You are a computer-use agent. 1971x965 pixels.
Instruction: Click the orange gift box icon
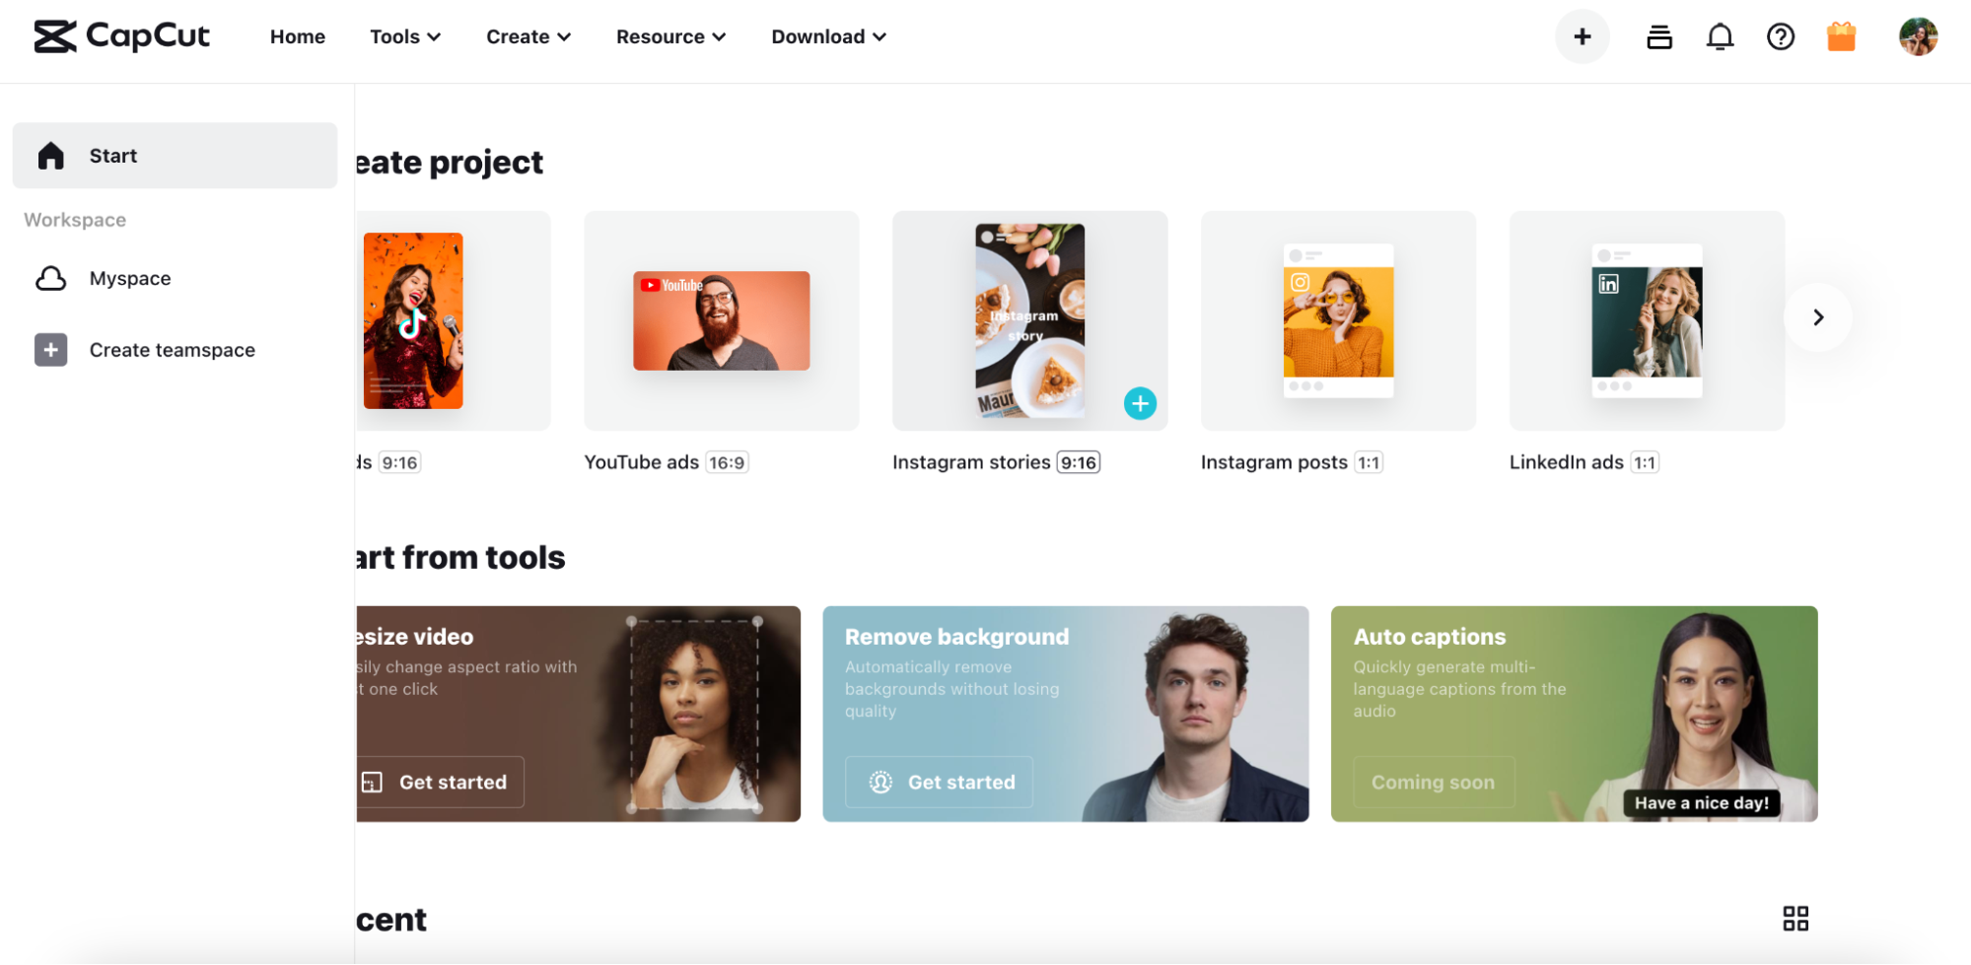point(1841,36)
